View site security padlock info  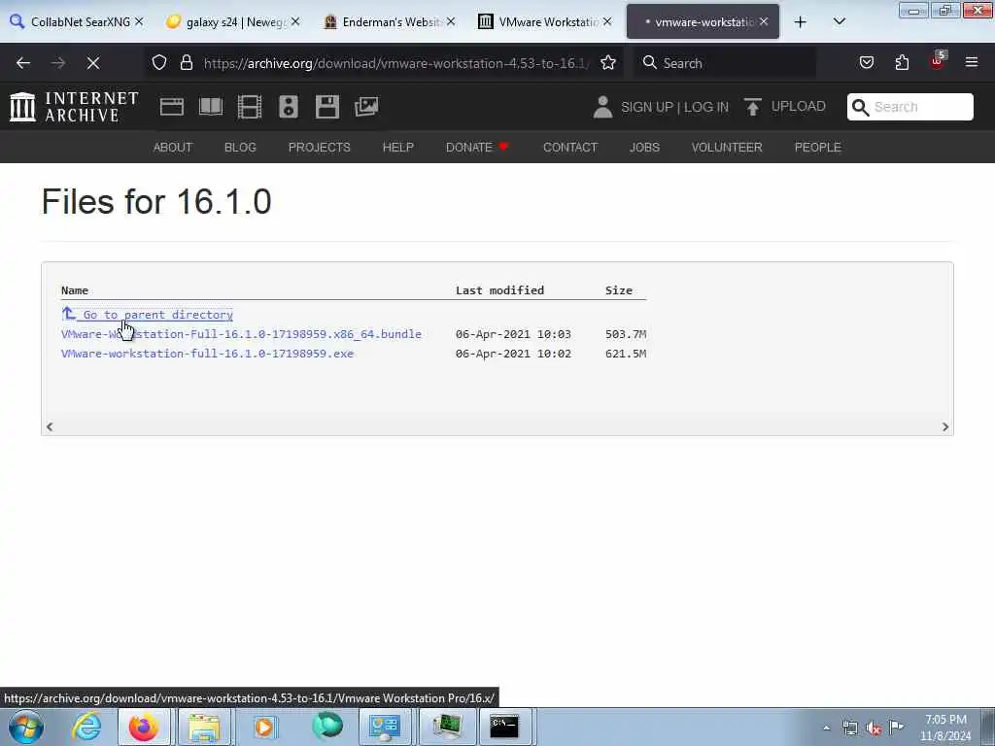186,63
